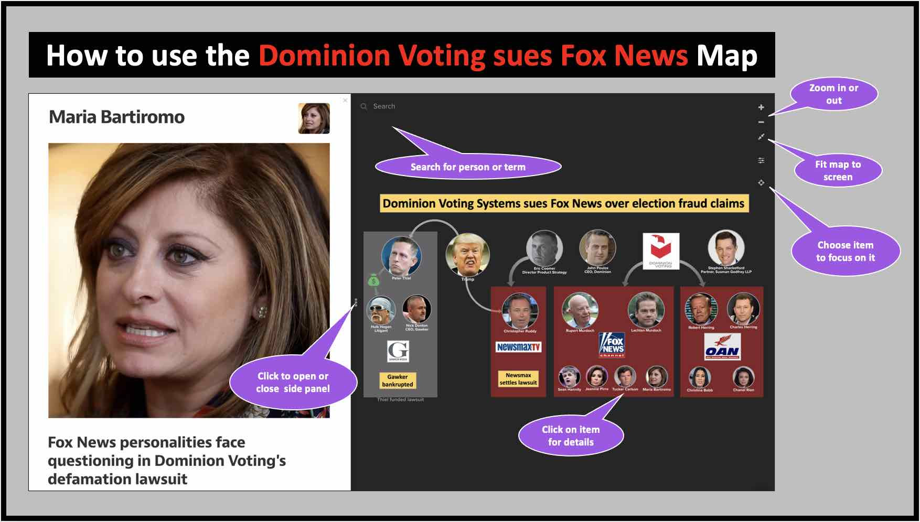Click the Thiel funded lawsuit caption
The height and width of the screenshot is (522, 920).
400,400
